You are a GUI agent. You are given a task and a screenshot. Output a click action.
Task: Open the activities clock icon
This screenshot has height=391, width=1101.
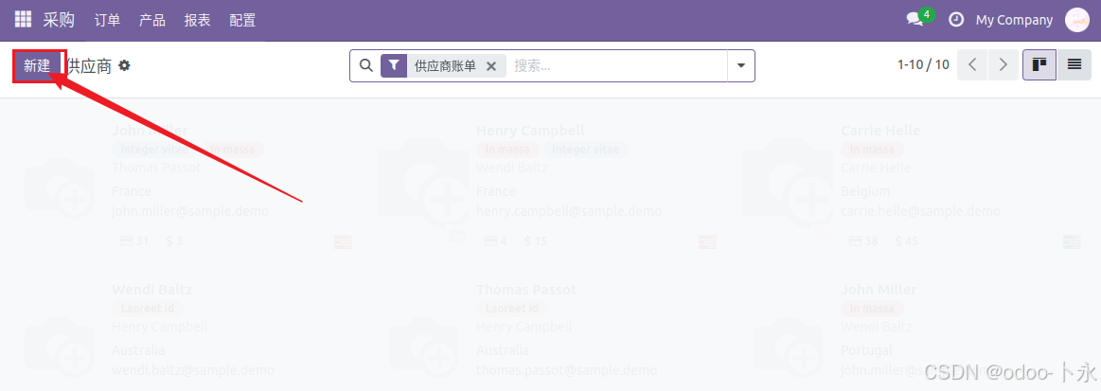point(955,20)
